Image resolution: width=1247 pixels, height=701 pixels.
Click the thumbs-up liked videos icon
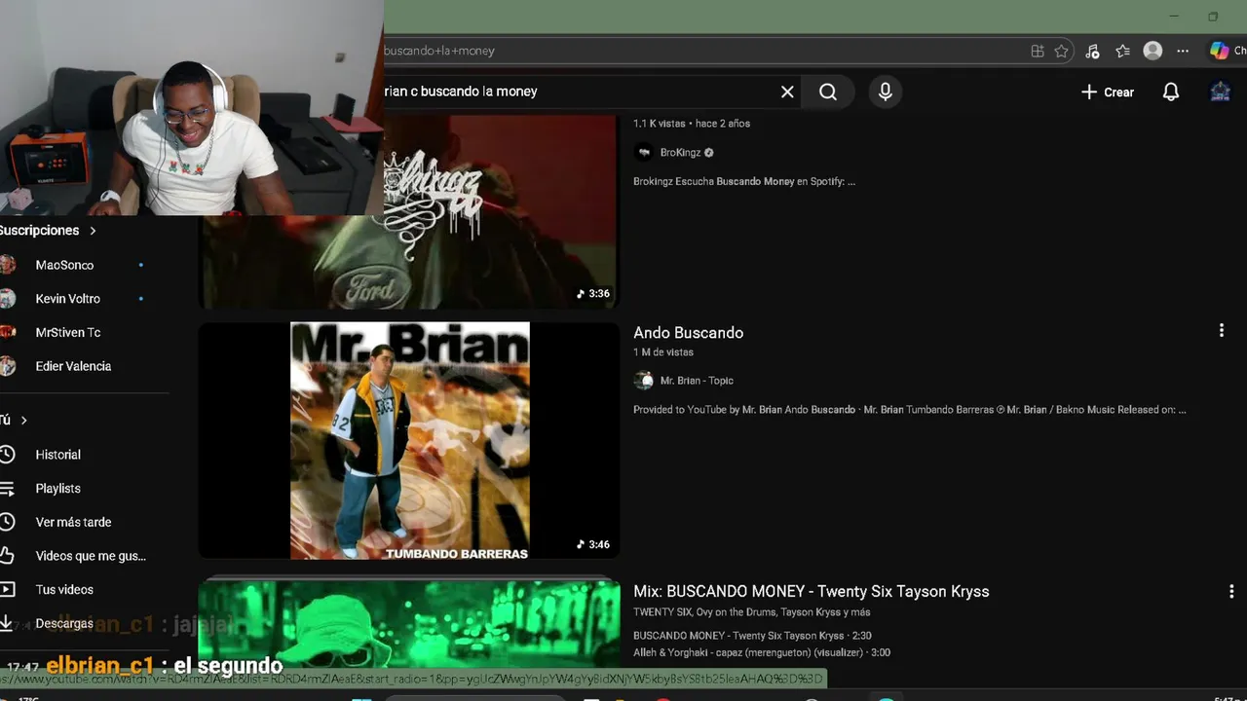tap(7, 556)
